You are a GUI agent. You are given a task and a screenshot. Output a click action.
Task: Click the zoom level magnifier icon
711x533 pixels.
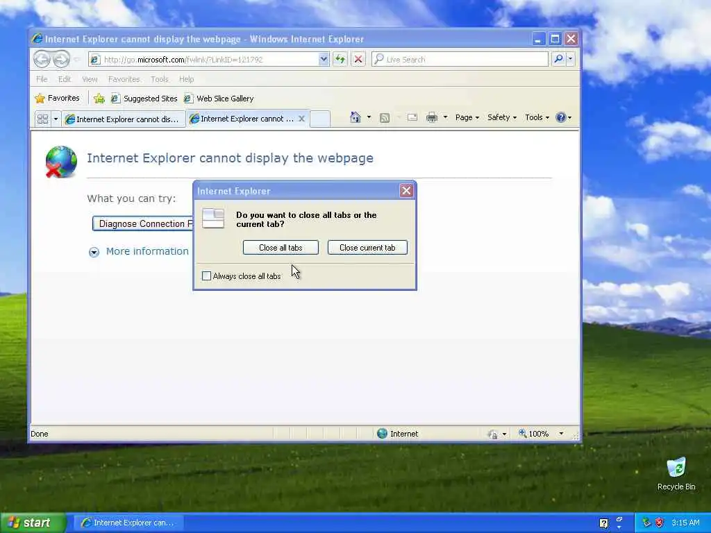(522, 433)
